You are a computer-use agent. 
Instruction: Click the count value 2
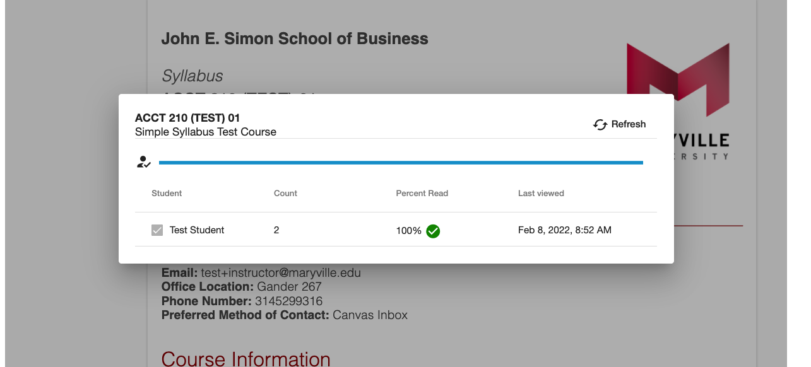(276, 230)
